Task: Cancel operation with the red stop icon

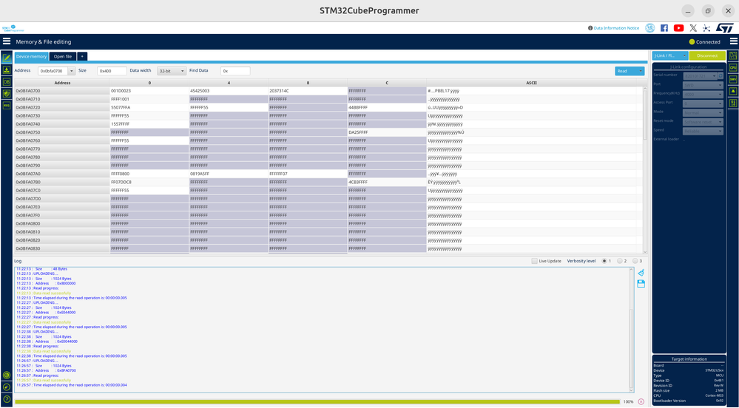Action: [x=641, y=401]
